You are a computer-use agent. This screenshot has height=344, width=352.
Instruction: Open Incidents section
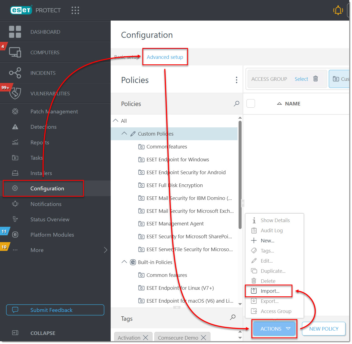(x=55, y=73)
